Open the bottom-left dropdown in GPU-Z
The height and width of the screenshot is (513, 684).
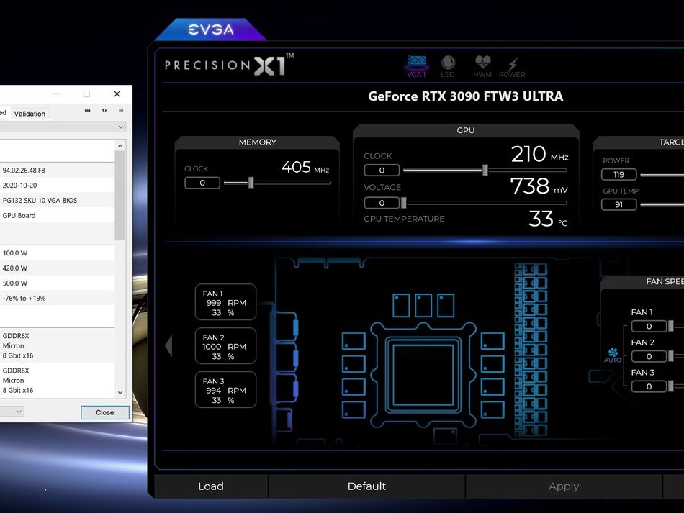coord(12,412)
